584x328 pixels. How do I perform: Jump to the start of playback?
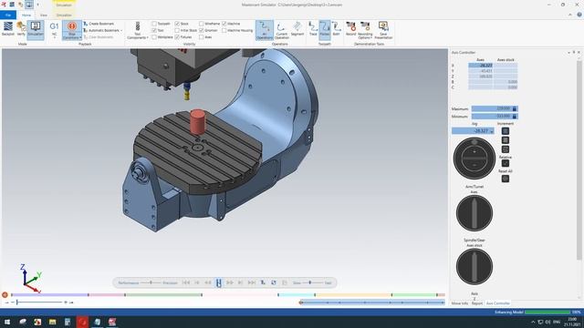pyautogui.click(x=186, y=282)
